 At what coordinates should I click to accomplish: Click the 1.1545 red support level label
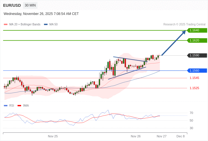pyautogui.click(x=194, y=78)
